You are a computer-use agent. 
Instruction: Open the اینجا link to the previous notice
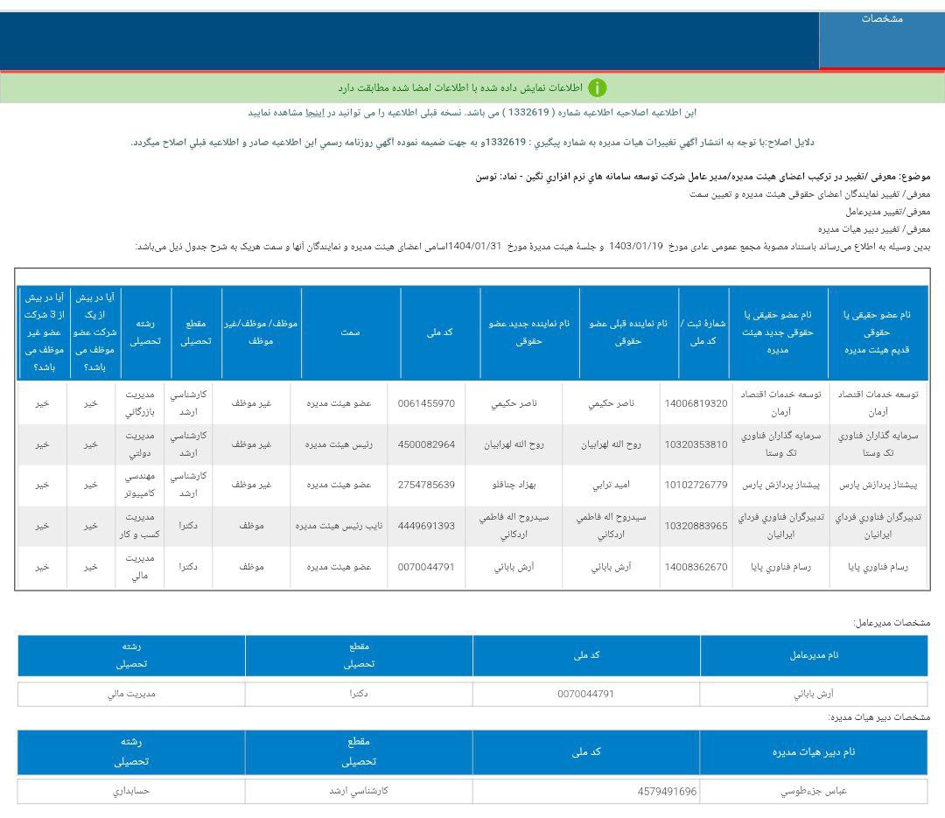click(314, 113)
